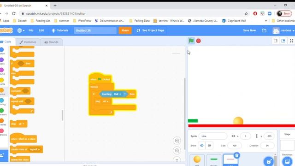Viewport: 295px width, 166px height.
Task: Switch to large stage layout
Action: click(x=283, y=41)
